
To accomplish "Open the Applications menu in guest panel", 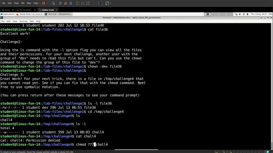I will pos(8,14).
